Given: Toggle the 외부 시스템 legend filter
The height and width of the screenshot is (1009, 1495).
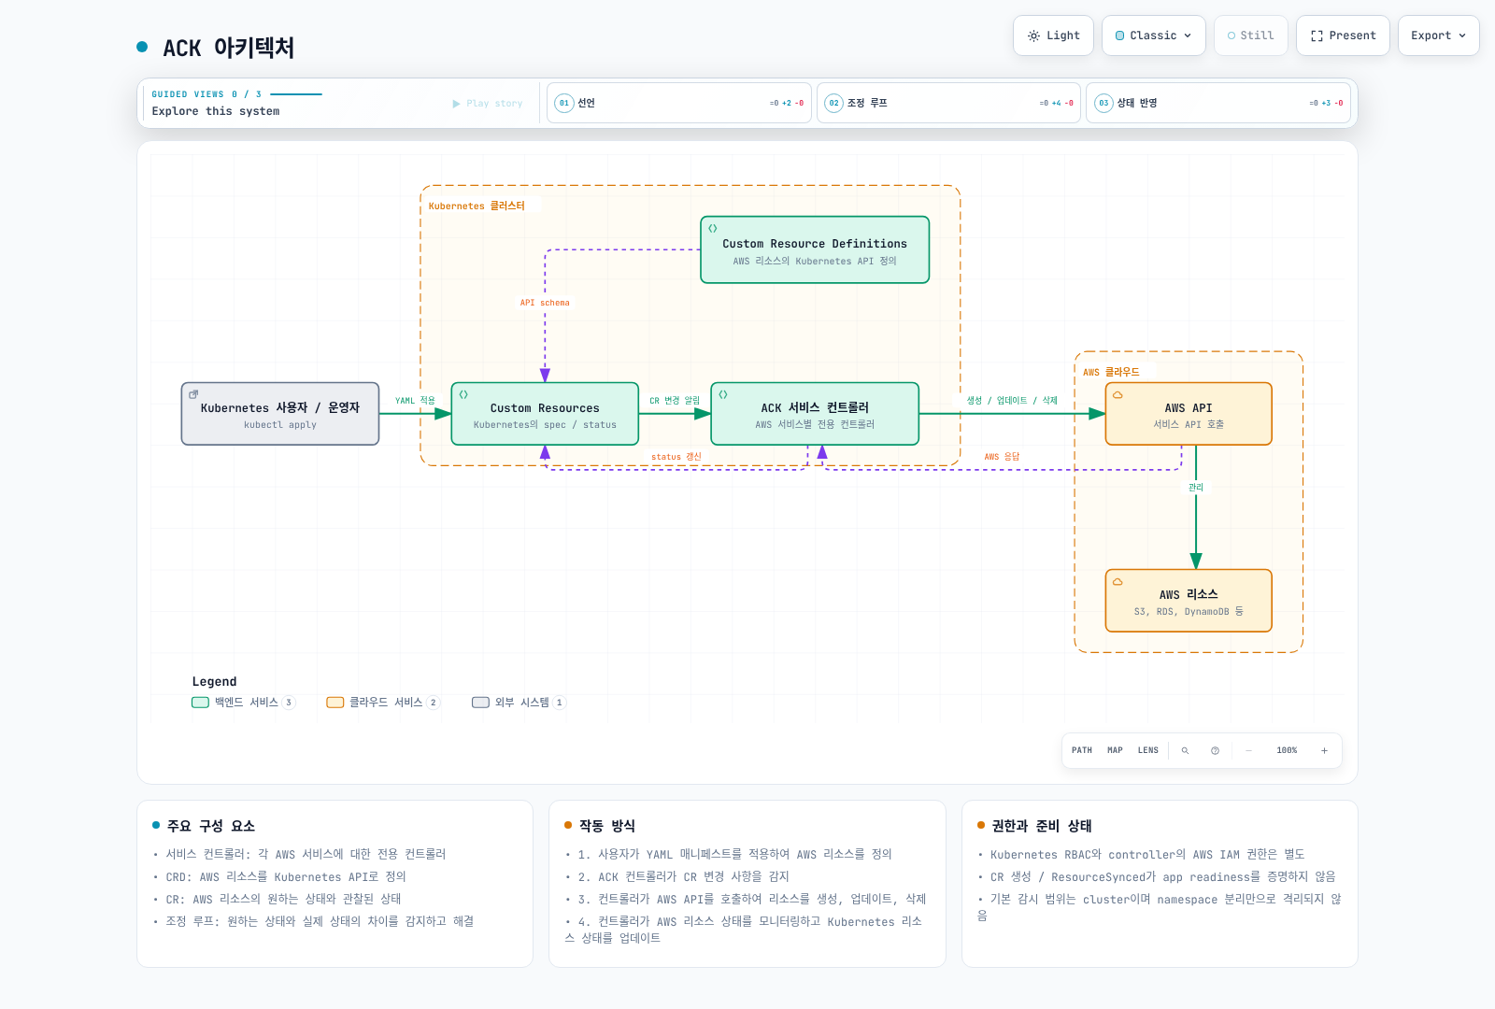Looking at the screenshot, I should point(519,703).
